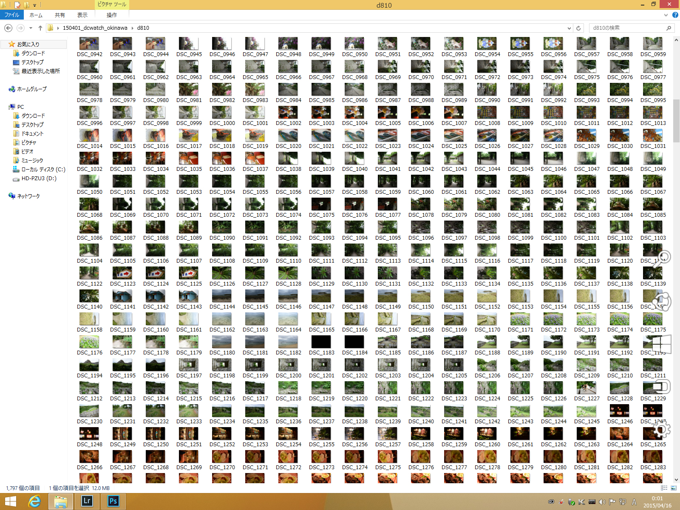
Task: Click the Safely Remove Hardware tray icon
Action: [572, 502]
